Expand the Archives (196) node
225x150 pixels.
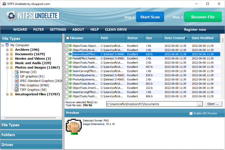[7, 50]
